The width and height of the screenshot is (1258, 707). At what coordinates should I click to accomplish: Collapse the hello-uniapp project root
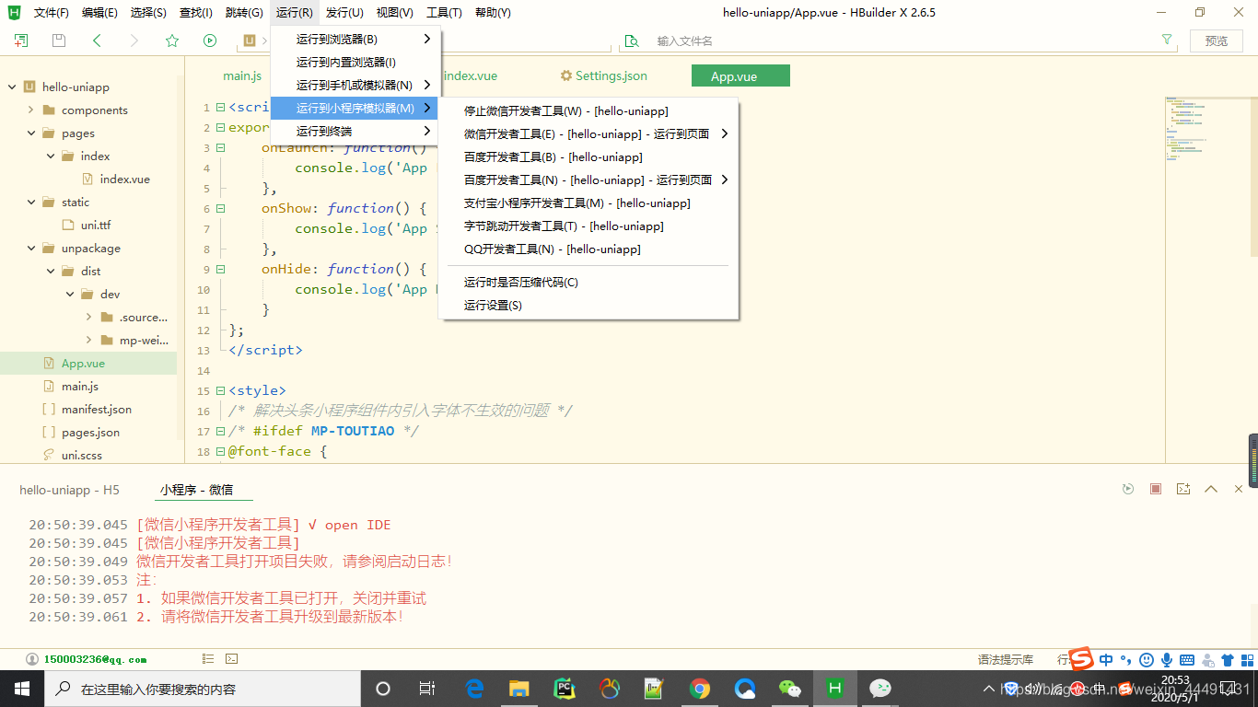pos(12,87)
